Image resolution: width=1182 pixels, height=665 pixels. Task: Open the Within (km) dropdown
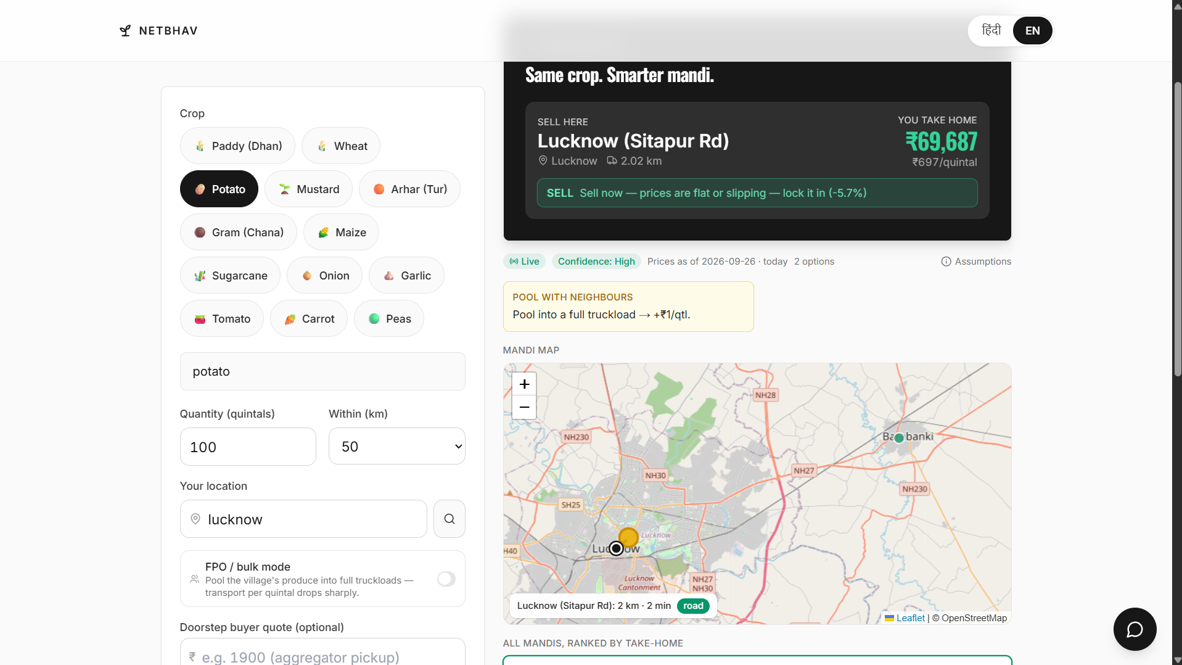pyautogui.click(x=397, y=447)
